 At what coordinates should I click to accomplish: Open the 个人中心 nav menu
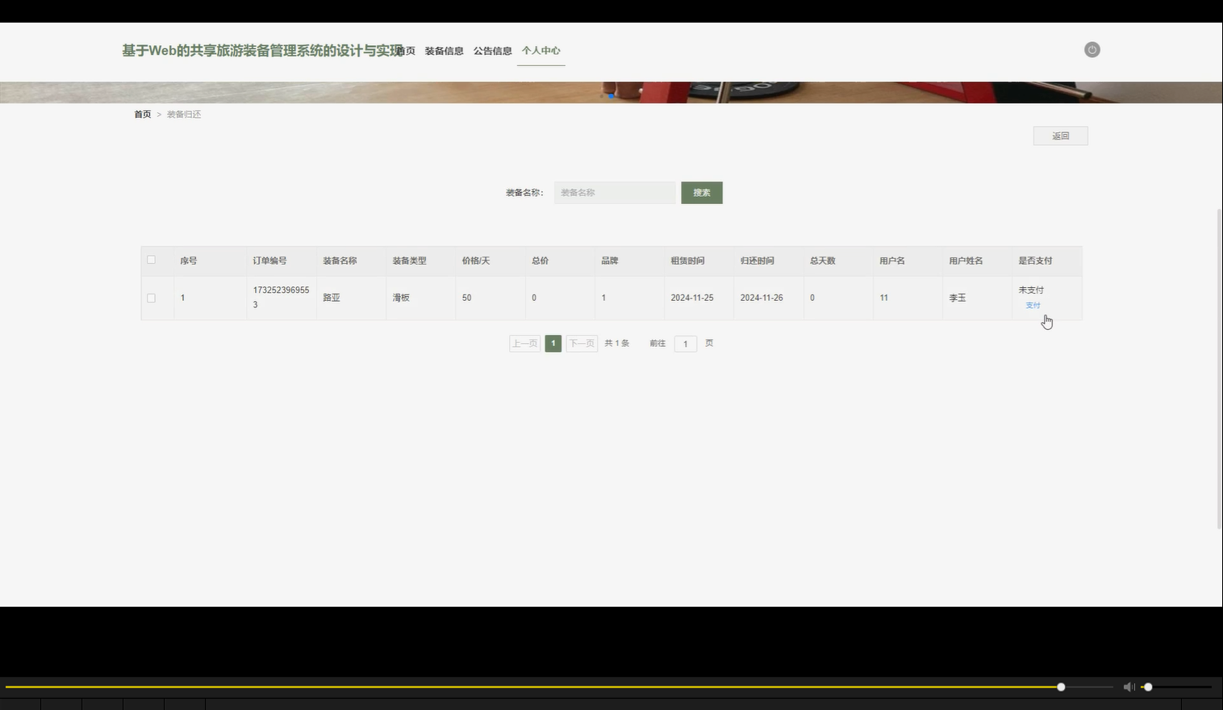pos(541,51)
